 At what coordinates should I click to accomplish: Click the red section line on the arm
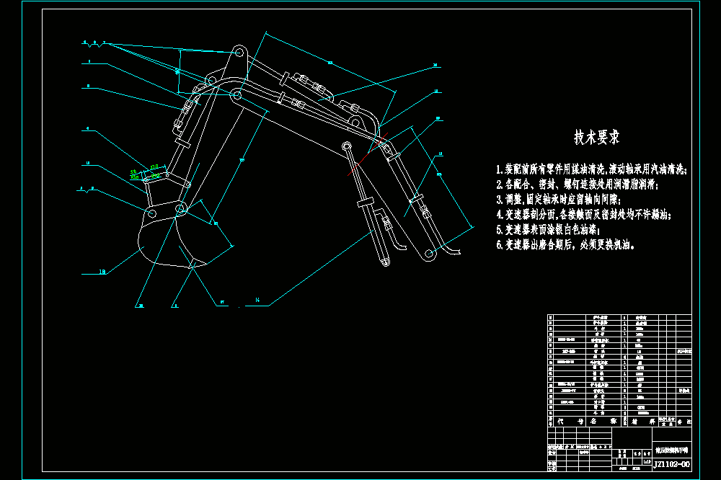[x=368, y=154]
